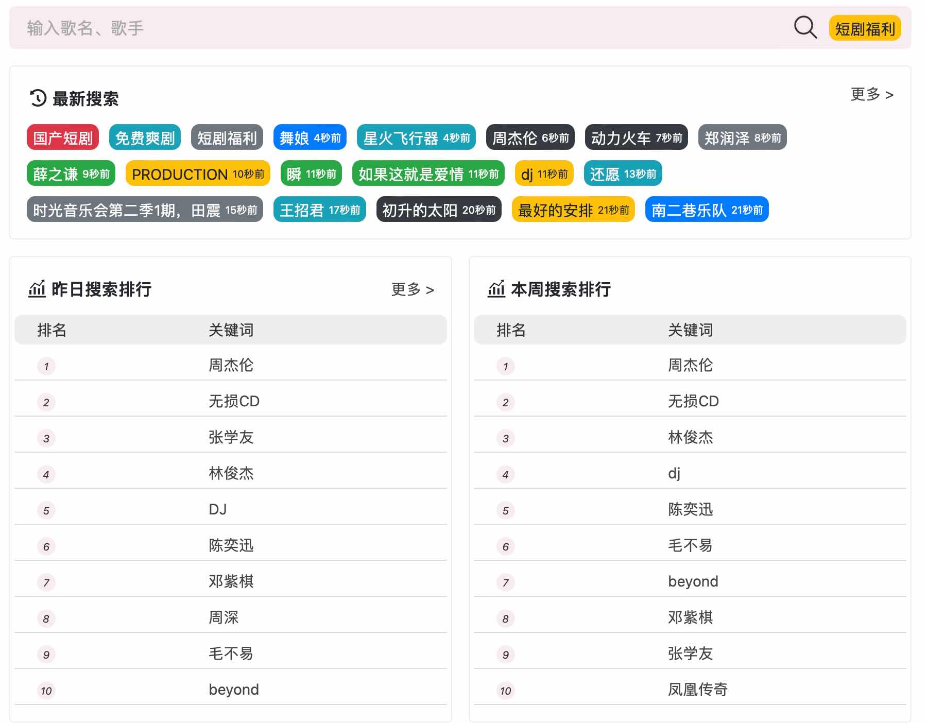Click the 南二巷乐队 recent search tag
927x723 pixels.
click(x=707, y=210)
